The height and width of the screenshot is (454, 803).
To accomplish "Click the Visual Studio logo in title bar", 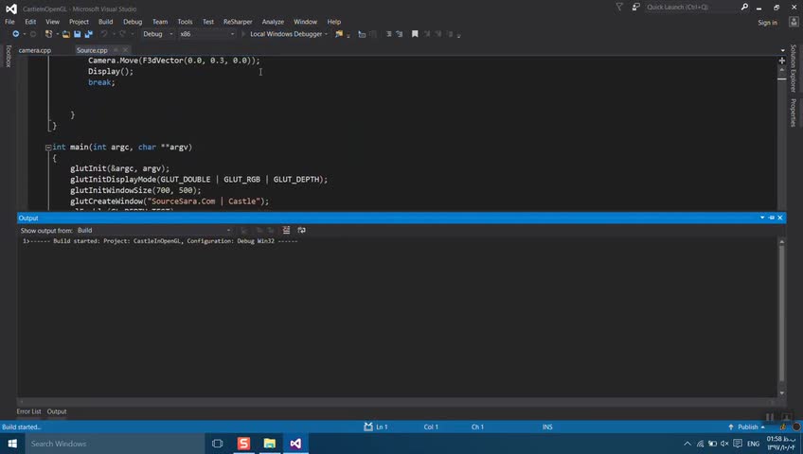I will coord(10,9).
